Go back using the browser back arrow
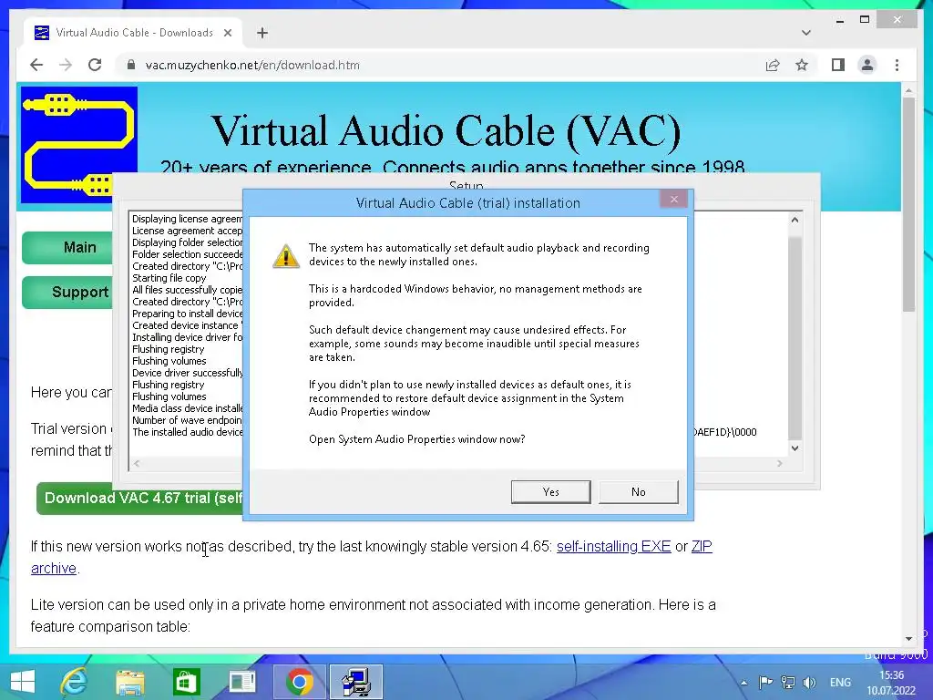This screenshot has height=700, width=933. click(x=36, y=65)
